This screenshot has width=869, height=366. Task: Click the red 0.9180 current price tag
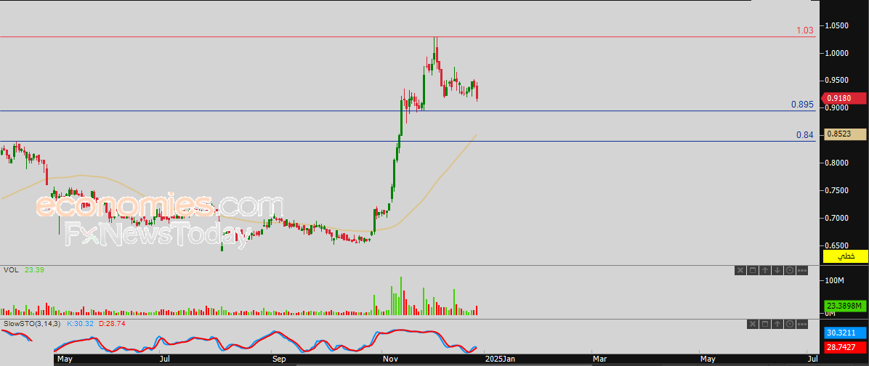(x=844, y=98)
